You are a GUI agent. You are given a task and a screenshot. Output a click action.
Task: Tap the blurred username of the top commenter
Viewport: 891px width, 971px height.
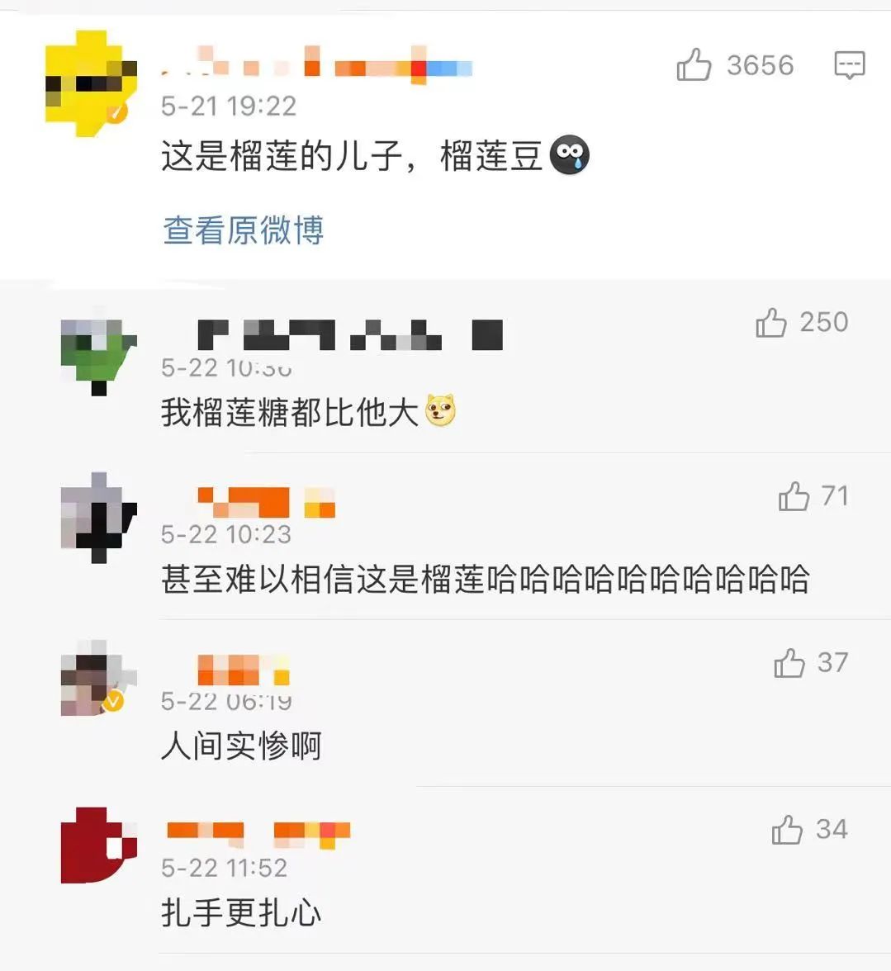(317, 65)
